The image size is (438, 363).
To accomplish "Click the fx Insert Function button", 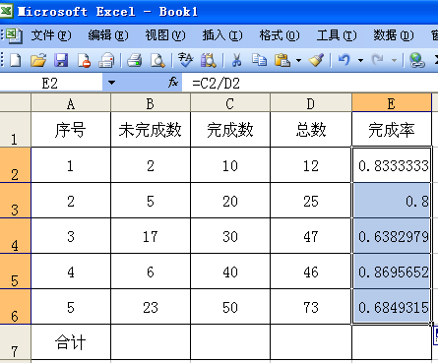I will pos(173,83).
